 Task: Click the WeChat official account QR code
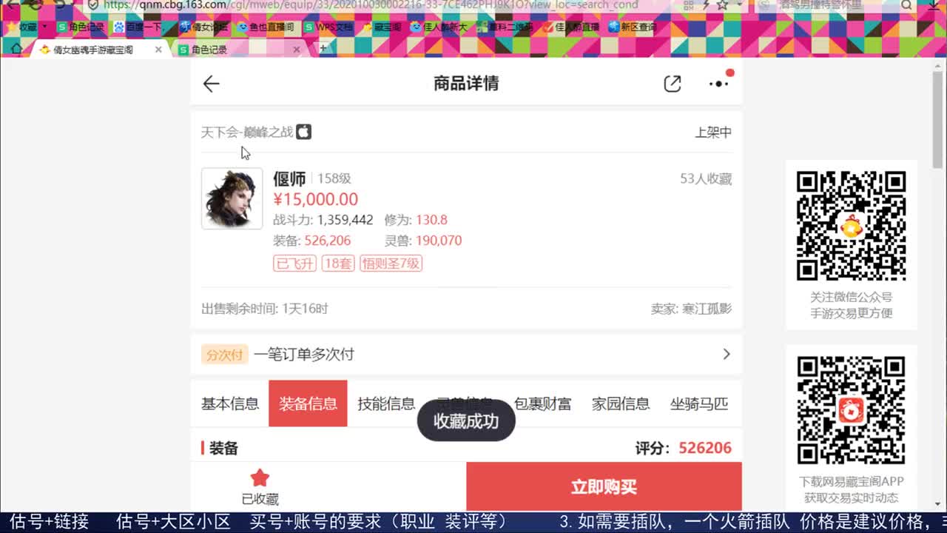tap(851, 226)
